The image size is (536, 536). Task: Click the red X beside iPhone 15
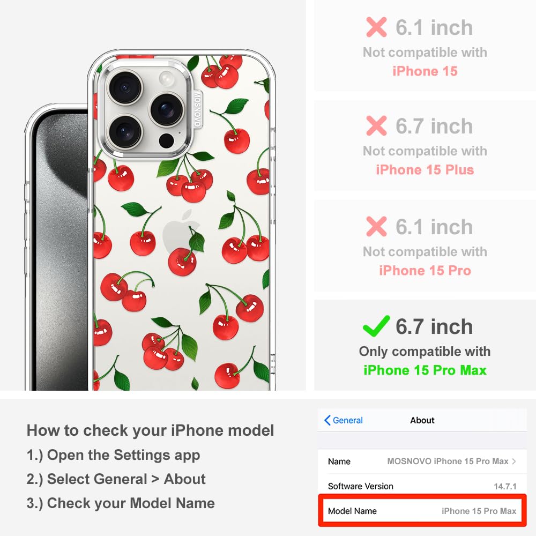(376, 27)
